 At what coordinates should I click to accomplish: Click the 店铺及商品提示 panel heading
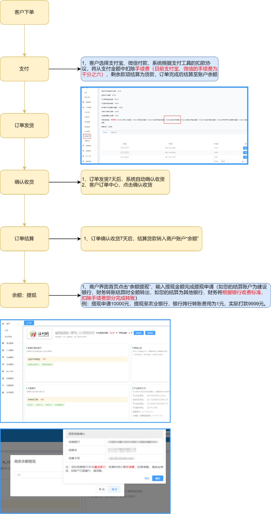tap(35, 348)
